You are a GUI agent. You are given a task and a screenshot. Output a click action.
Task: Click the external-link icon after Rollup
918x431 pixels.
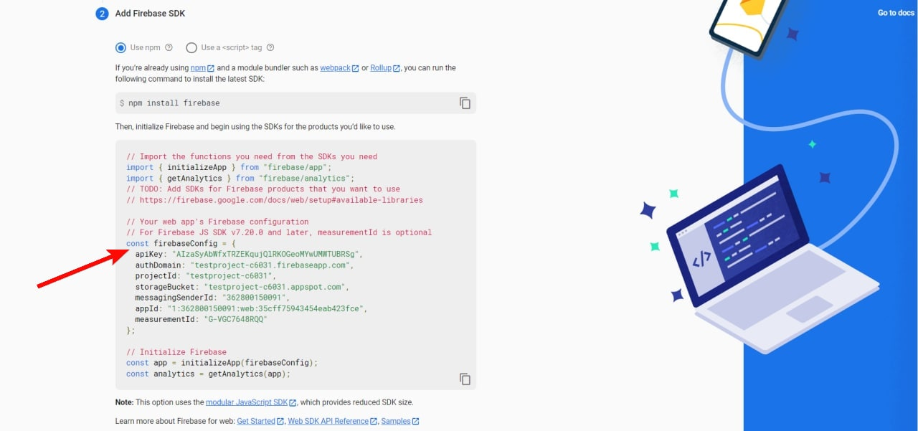tap(397, 69)
